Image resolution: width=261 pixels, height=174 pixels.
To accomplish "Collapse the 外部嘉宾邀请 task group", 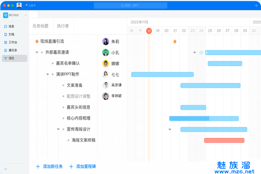I will [x=37, y=53].
